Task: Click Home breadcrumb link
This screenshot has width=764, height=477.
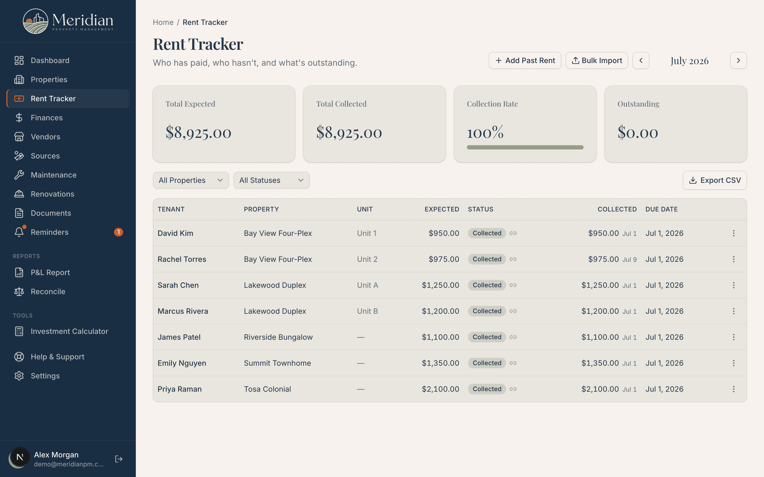Action: pyautogui.click(x=163, y=23)
